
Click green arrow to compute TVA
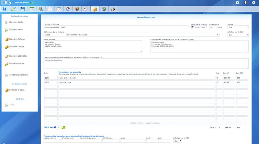64,127
